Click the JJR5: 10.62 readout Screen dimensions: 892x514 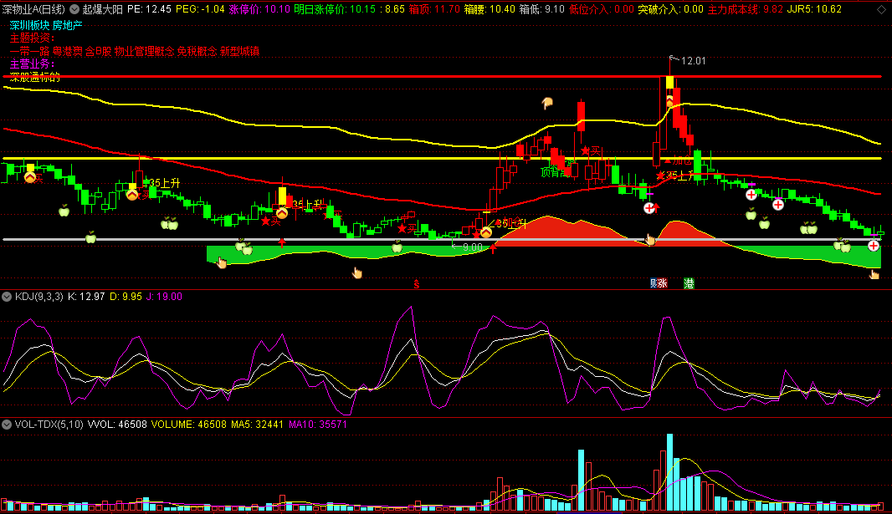(x=814, y=9)
